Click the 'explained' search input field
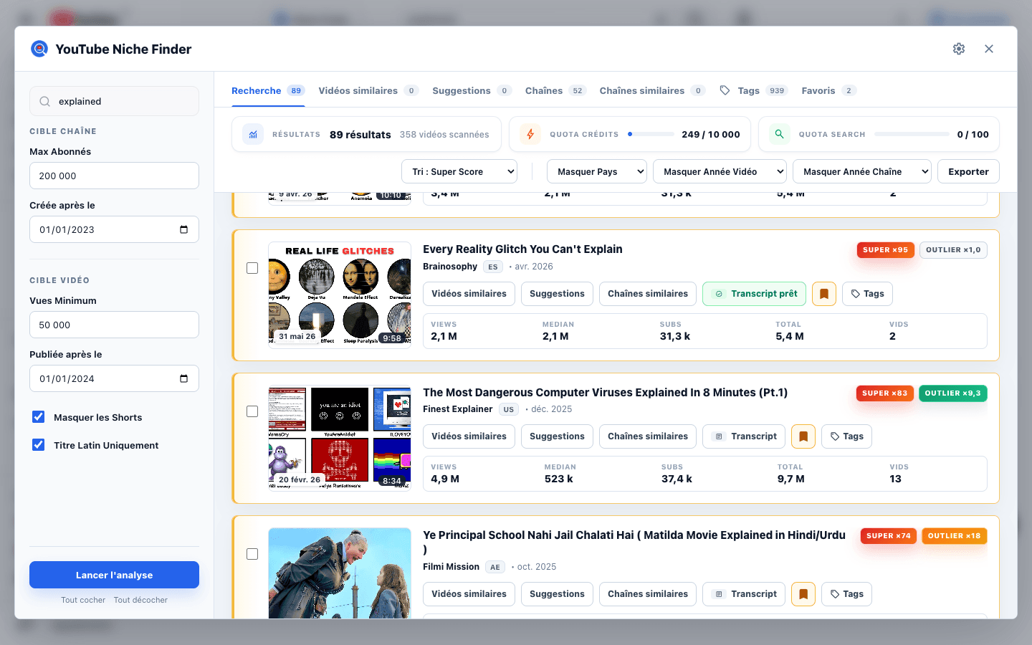 [114, 102]
